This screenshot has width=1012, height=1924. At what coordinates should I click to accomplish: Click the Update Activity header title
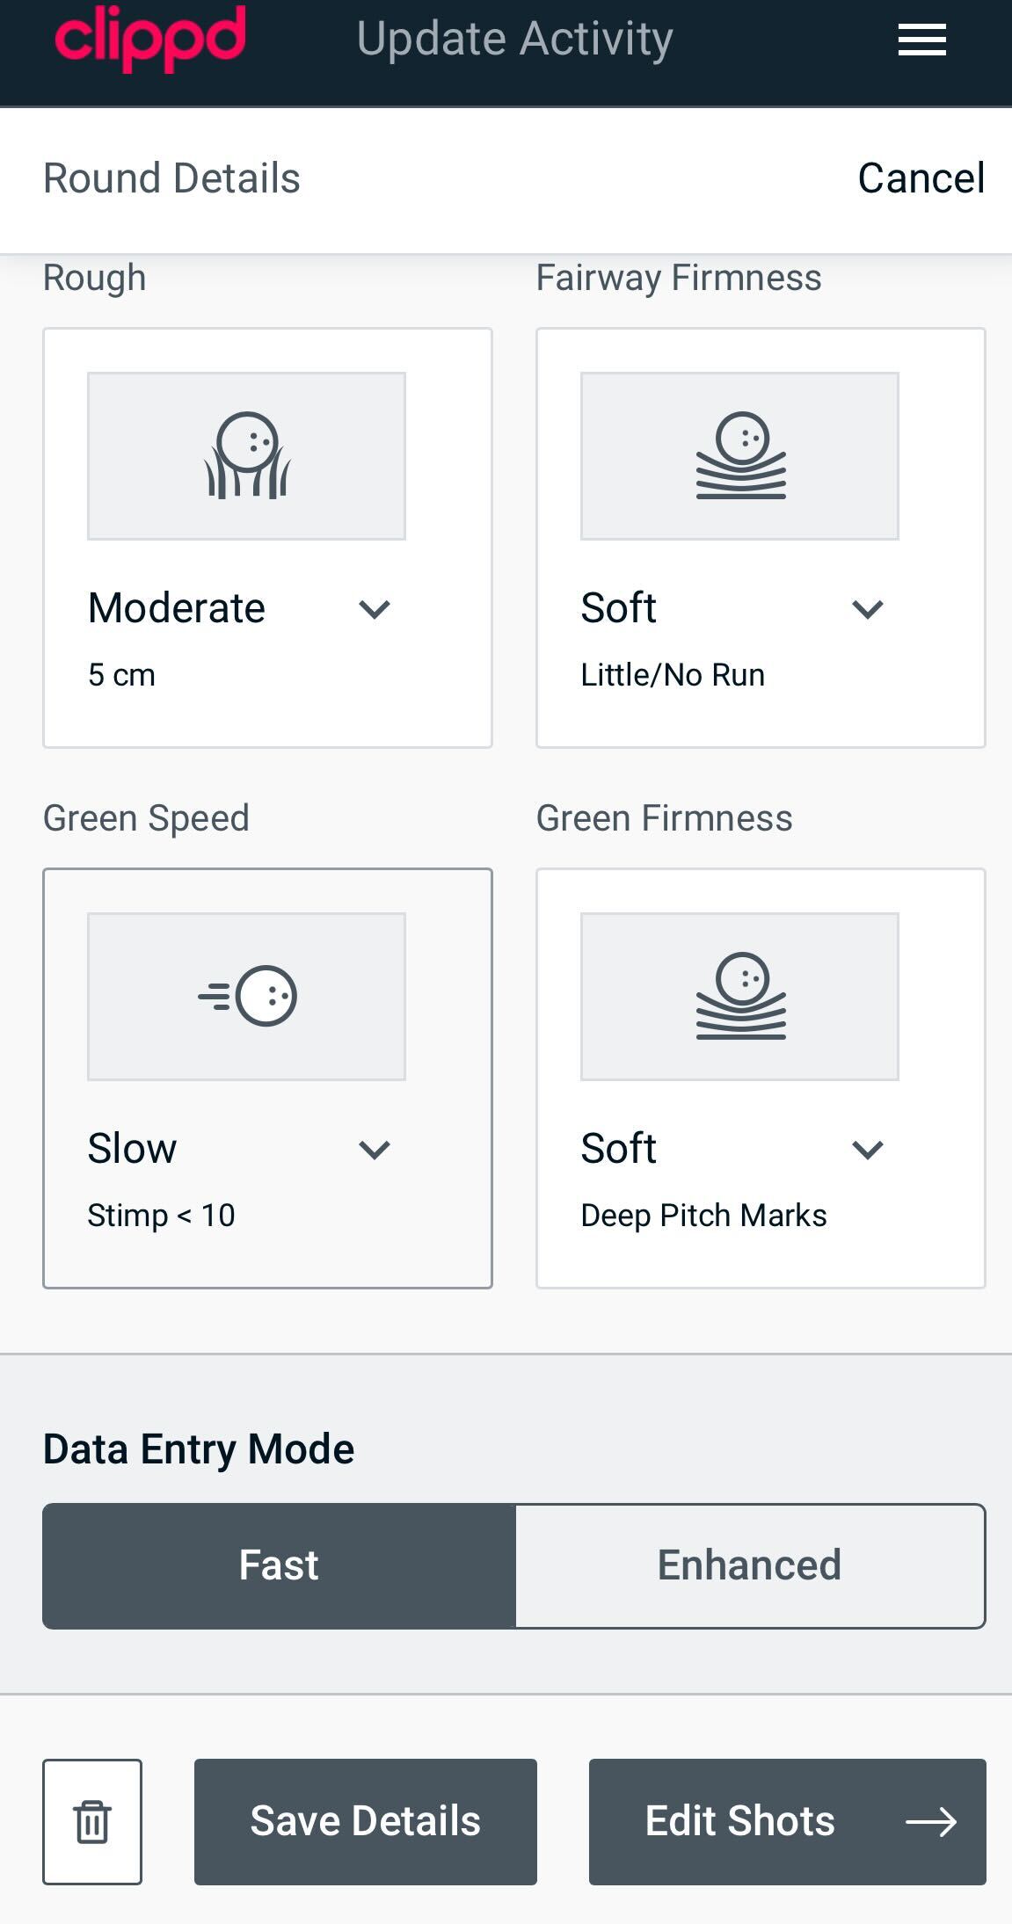(514, 39)
